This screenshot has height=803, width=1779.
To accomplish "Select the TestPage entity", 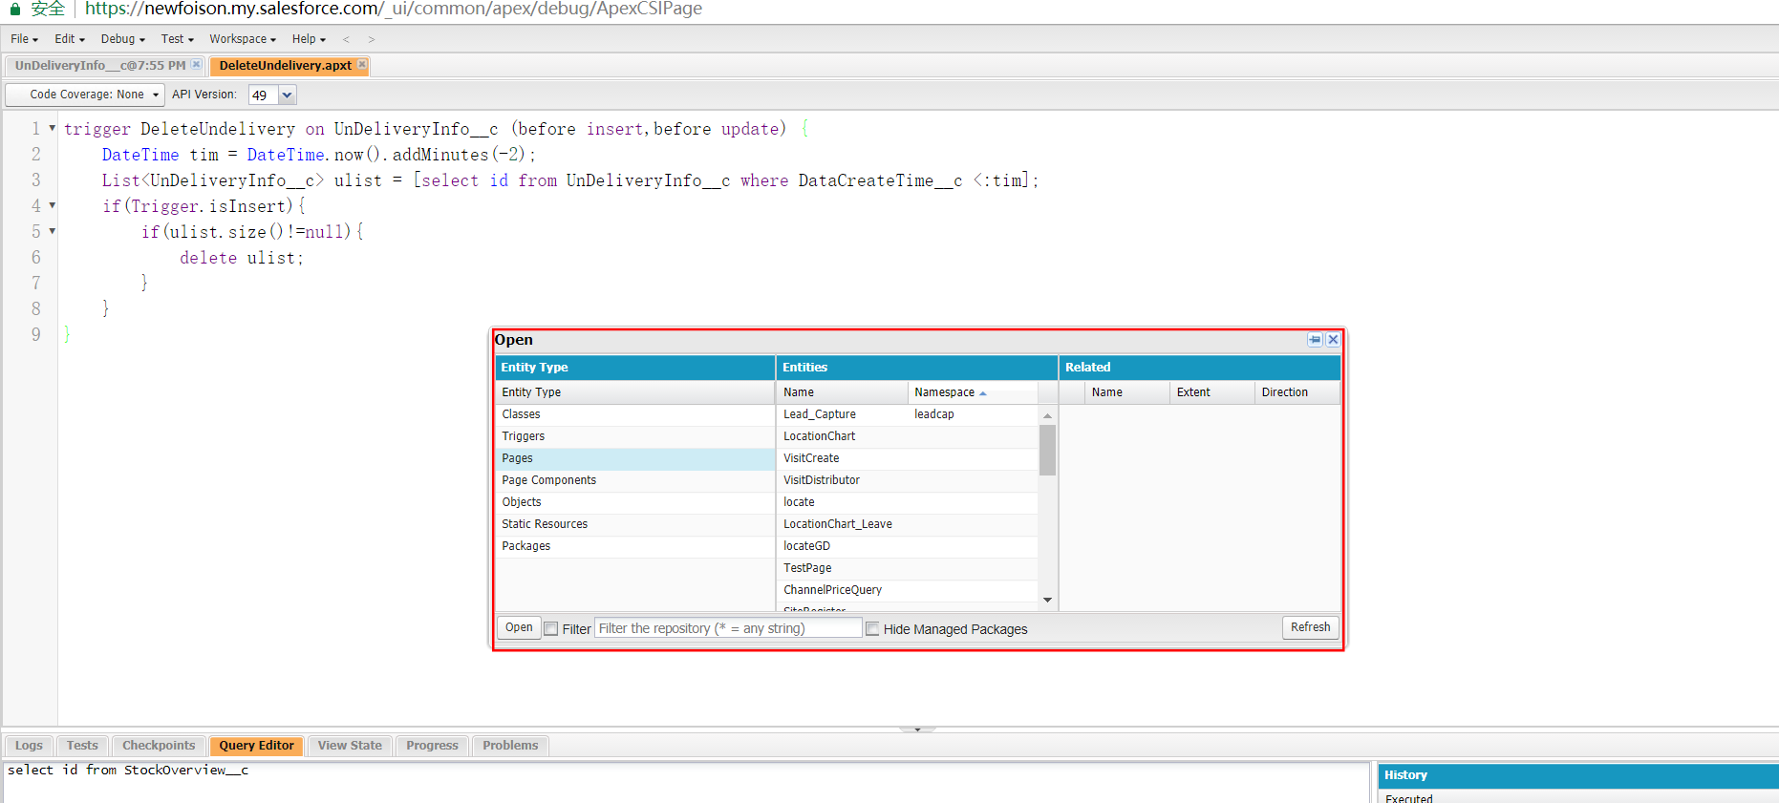I will (908, 568).
